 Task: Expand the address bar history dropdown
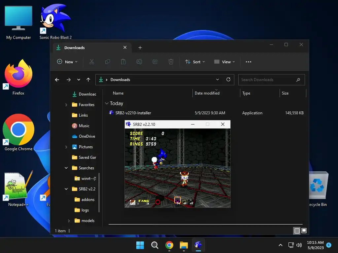(218, 79)
